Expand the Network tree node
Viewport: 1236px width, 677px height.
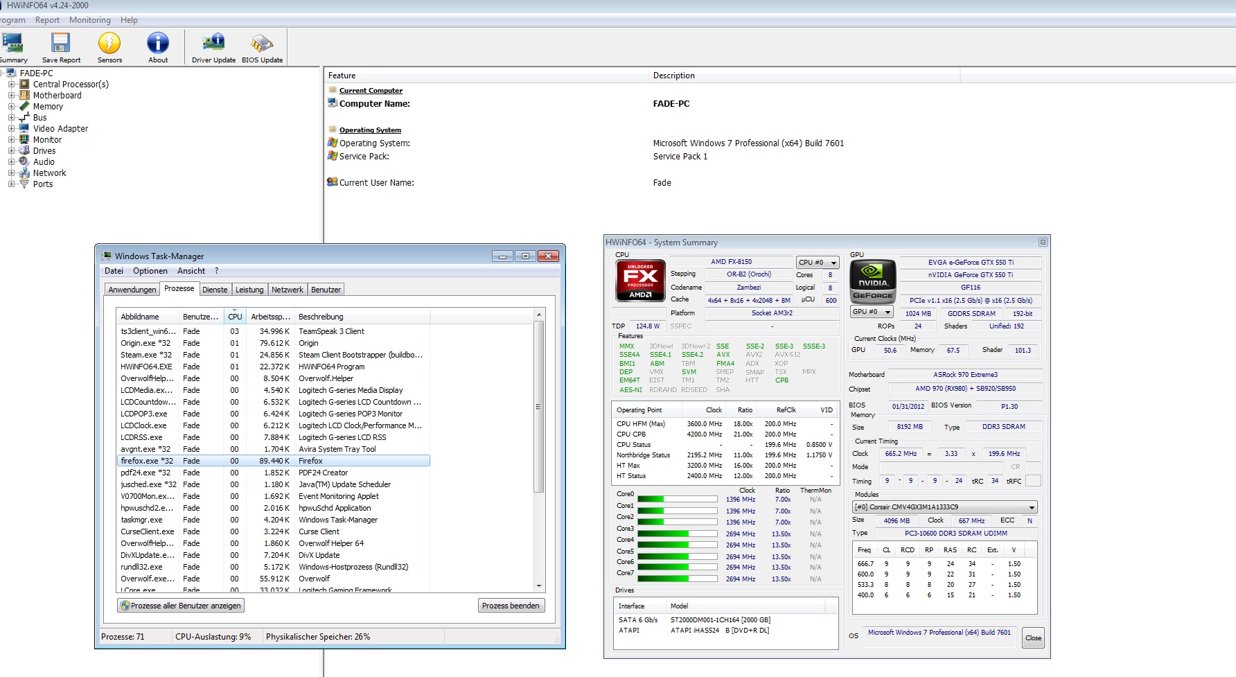point(11,173)
